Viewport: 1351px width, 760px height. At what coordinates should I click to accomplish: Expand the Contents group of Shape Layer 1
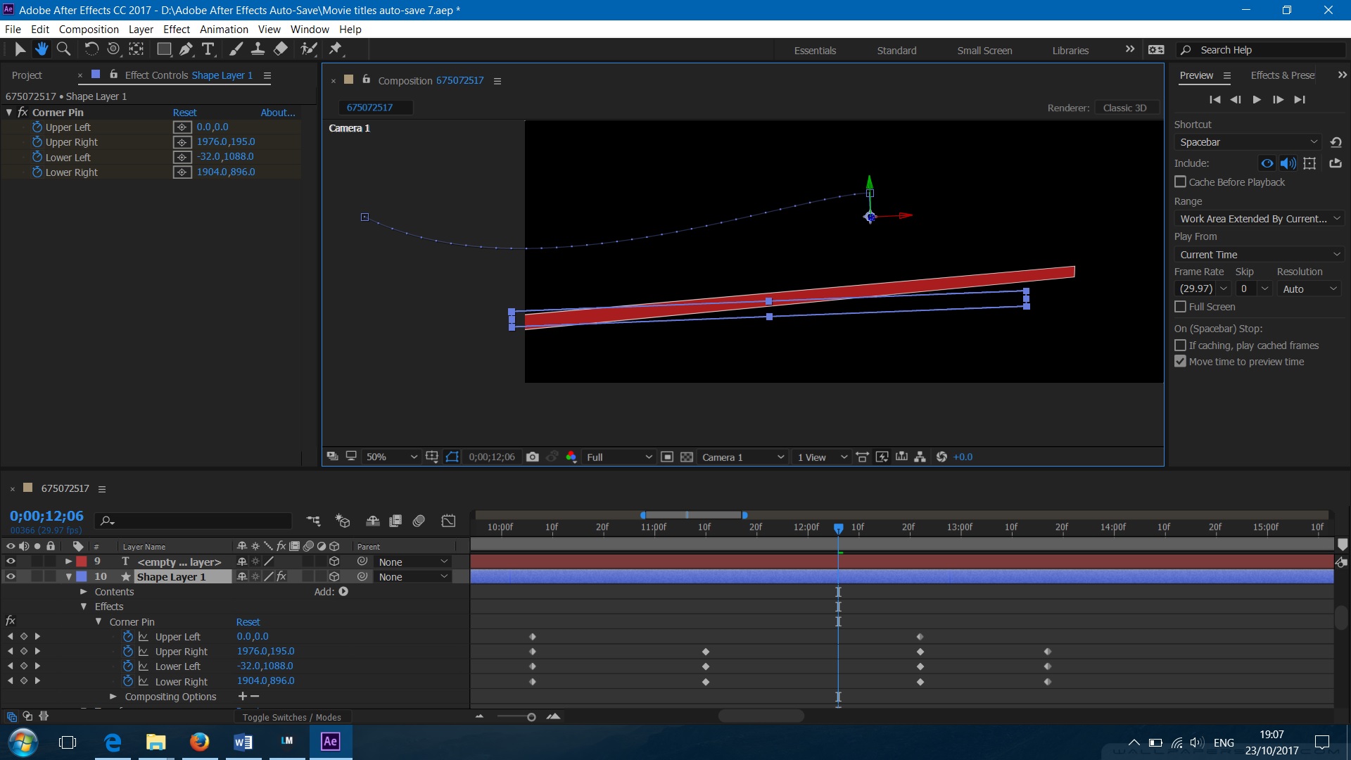pos(84,592)
